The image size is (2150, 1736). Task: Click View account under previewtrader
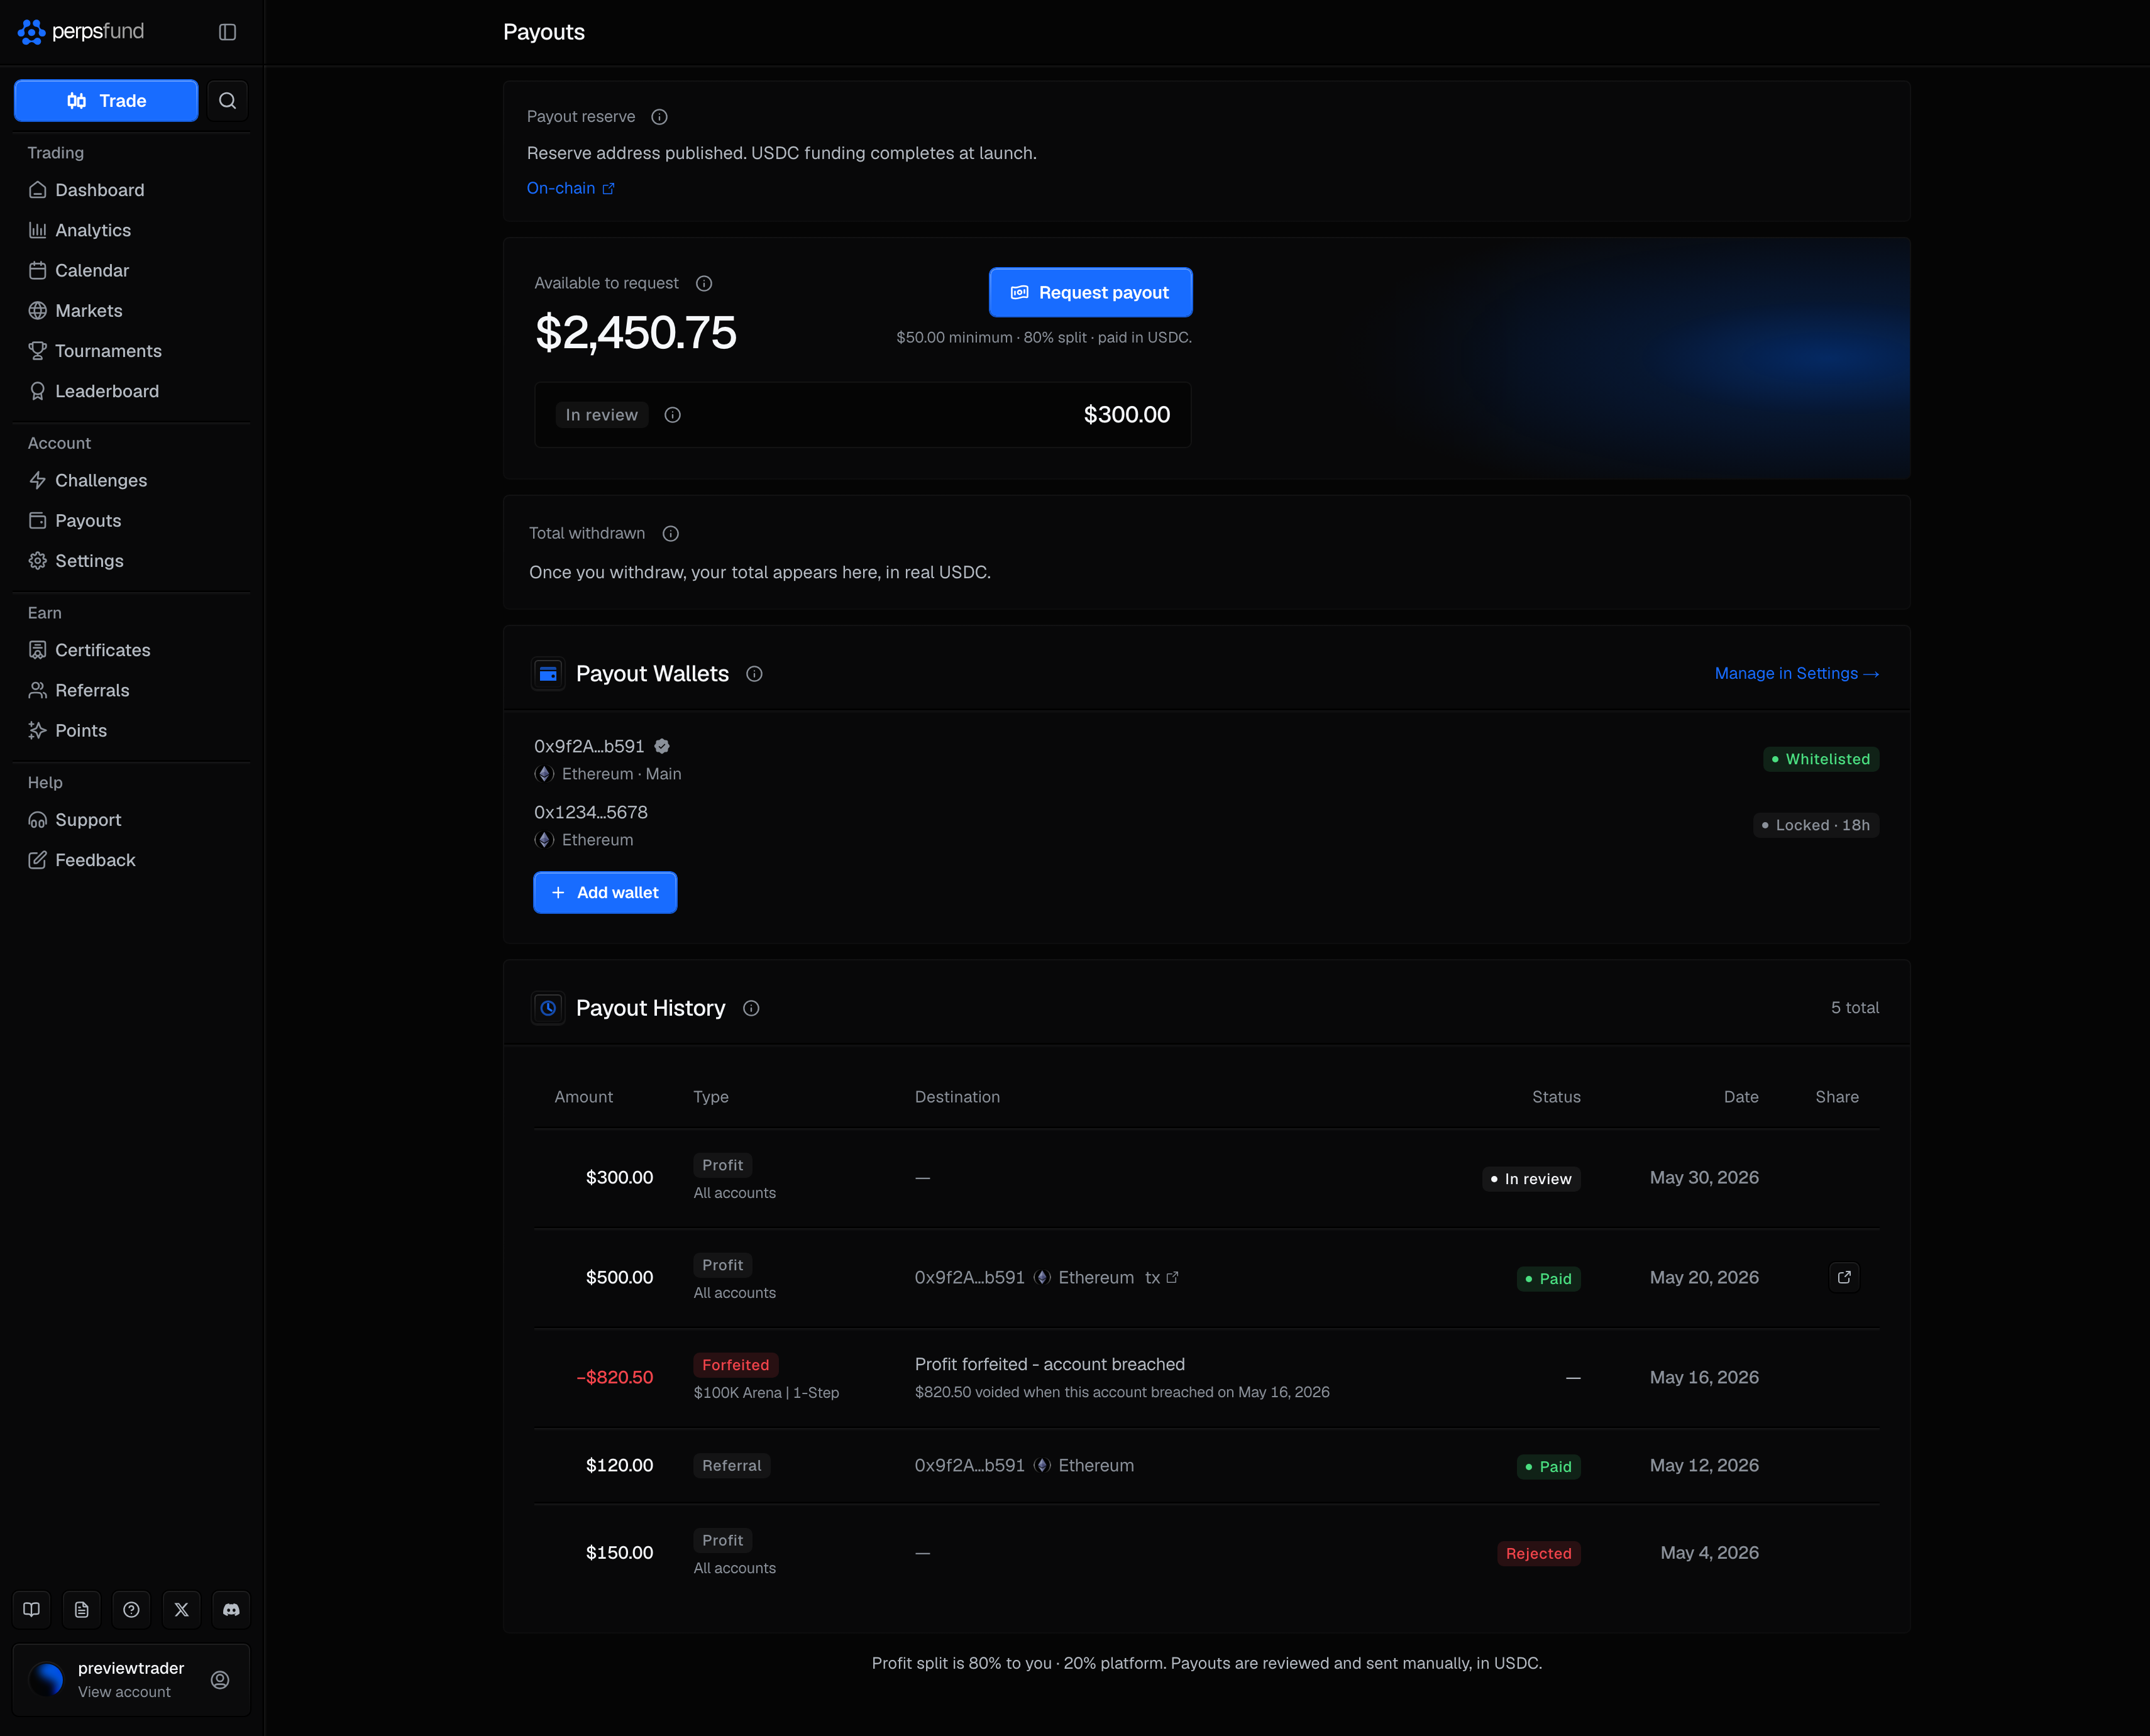coord(124,1692)
